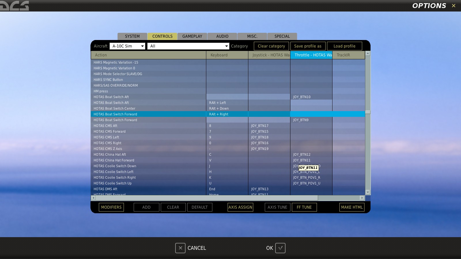Select row HOTAS CMS Z Axis
The width and height of the screenshot is (461, 259).
coord(228,149)
